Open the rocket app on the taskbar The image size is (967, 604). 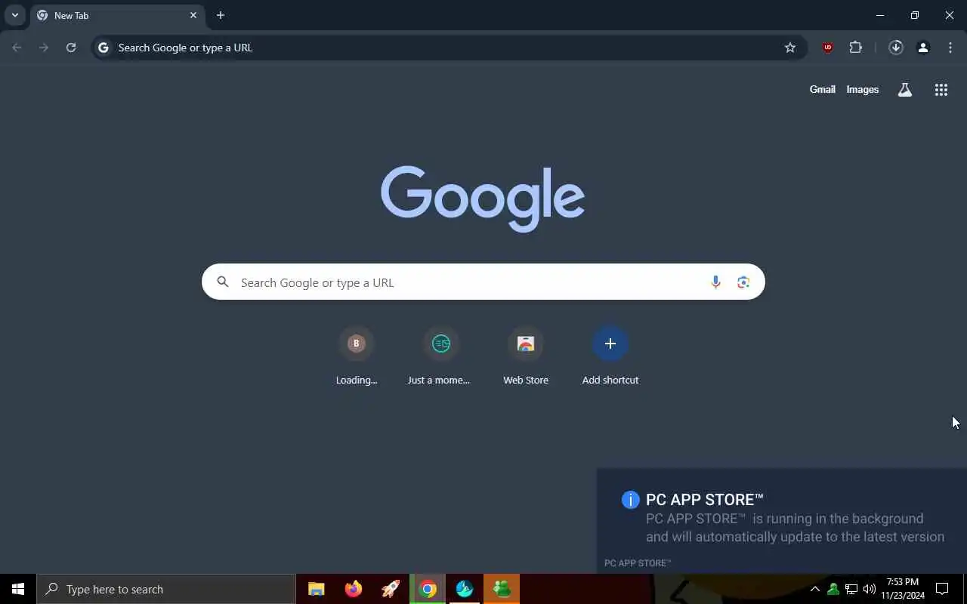[391, 589]
